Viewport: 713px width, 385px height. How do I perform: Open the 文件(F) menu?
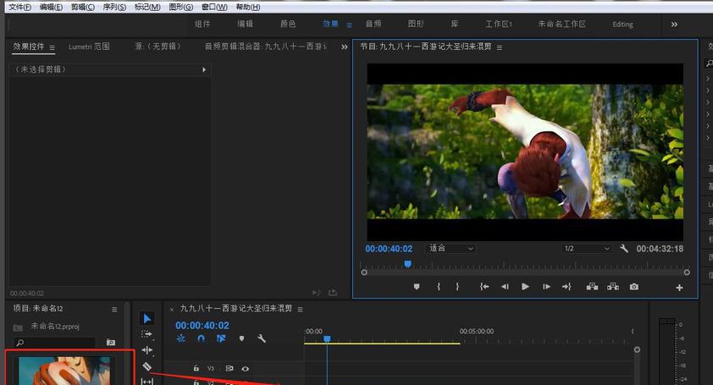click(x=20, y=7)
